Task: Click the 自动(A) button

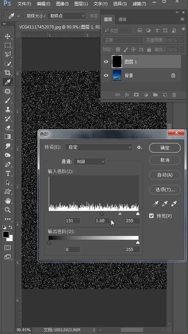Action: click(x=165, y=175)
